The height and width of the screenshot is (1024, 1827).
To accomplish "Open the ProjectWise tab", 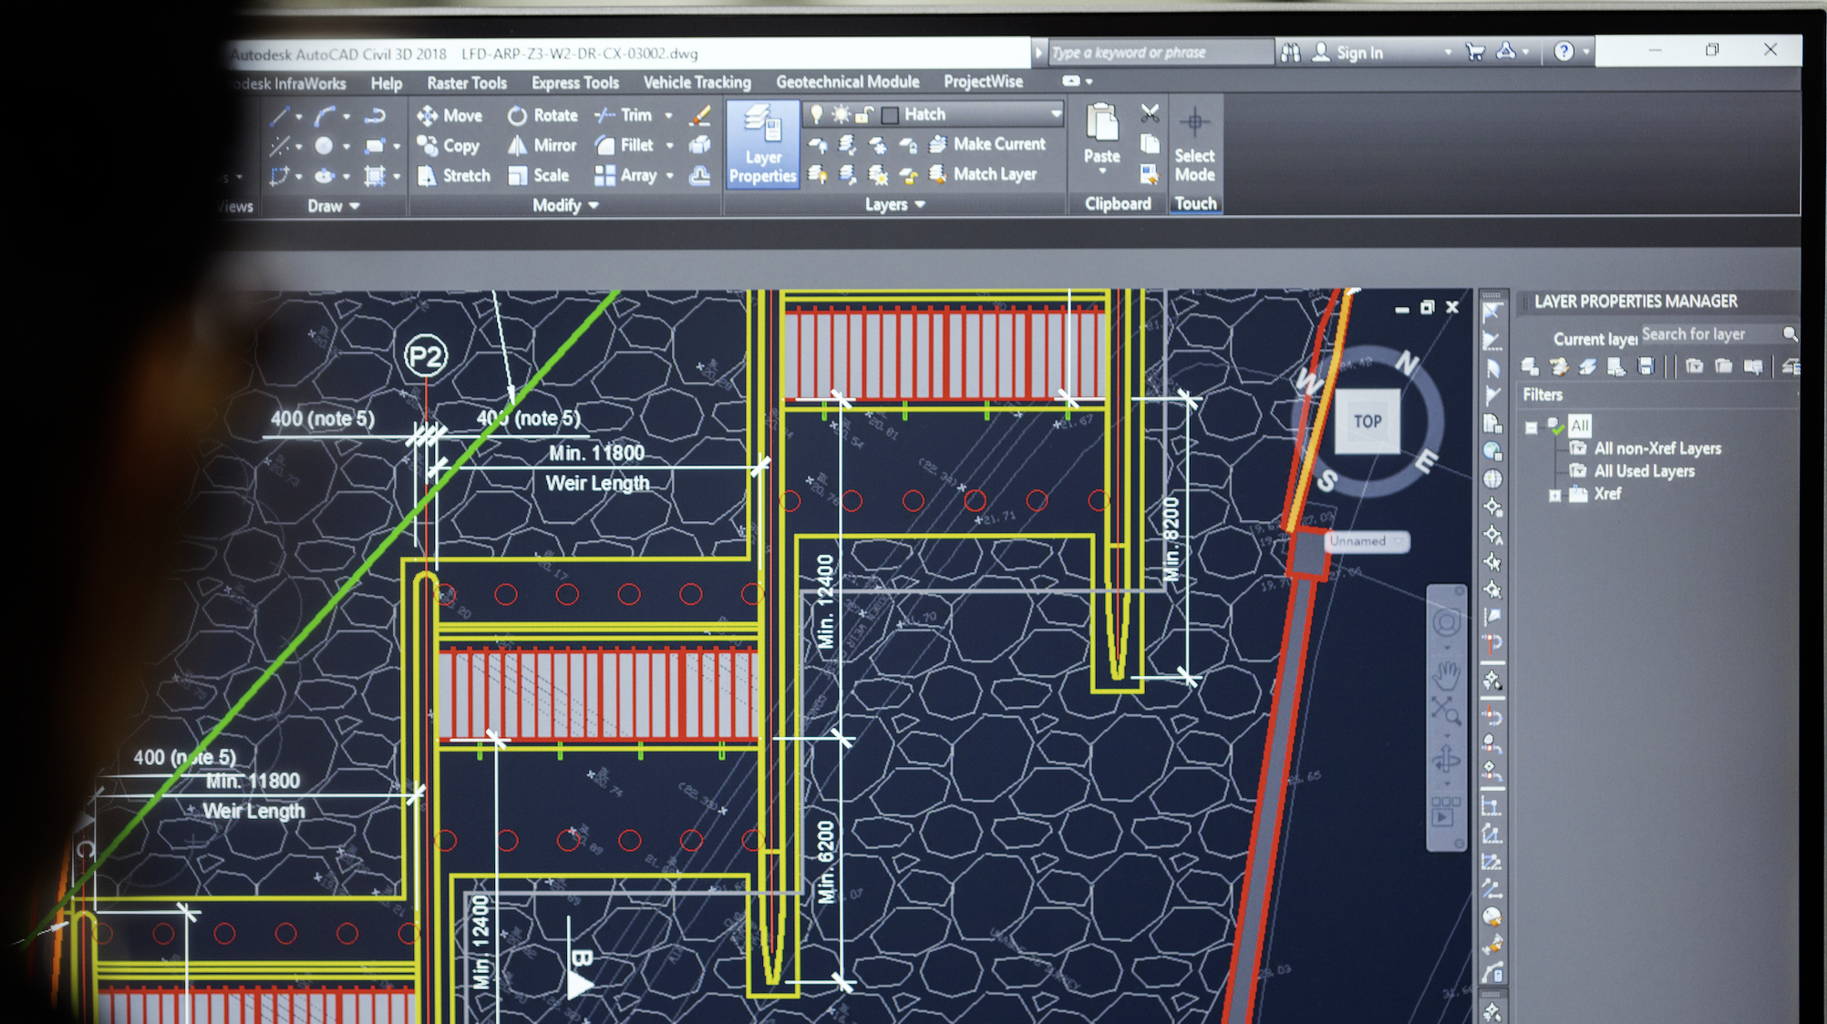I will click(x=983, y=81).
